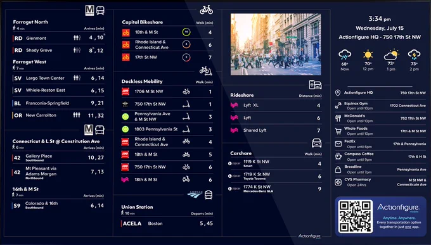Click the Actionfigure HQ - 750 17th St NW title
This screenshot has height=245, width=431.
pyautogui.click(x=380, y=37)
